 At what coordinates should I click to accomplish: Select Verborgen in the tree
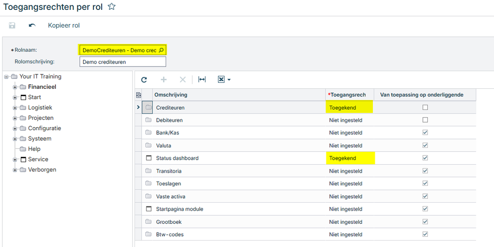point(42,170)
